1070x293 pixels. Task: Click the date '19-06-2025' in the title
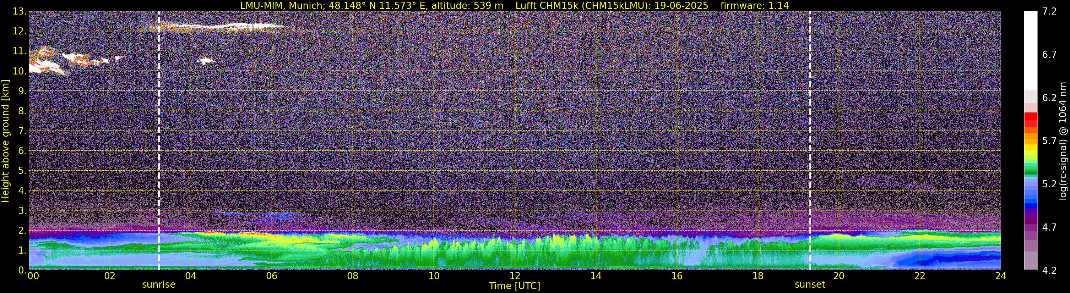(x=681, y=5)
